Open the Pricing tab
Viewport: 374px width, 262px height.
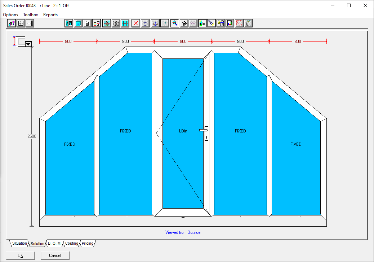pos(88,244)
